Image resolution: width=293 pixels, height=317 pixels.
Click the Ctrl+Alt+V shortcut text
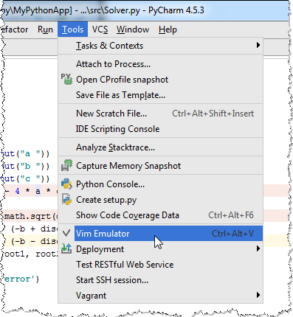click(x=232, y=233)
